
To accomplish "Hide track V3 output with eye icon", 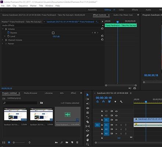I will [x=116, y=111].
